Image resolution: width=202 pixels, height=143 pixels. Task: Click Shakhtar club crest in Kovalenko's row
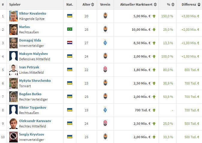pos(105,16)
